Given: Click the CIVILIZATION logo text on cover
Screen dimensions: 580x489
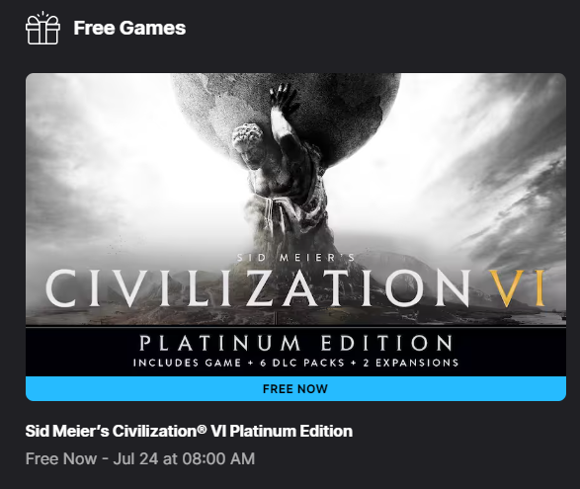Looking at the screenshot, I should click(x=258, y=287).
